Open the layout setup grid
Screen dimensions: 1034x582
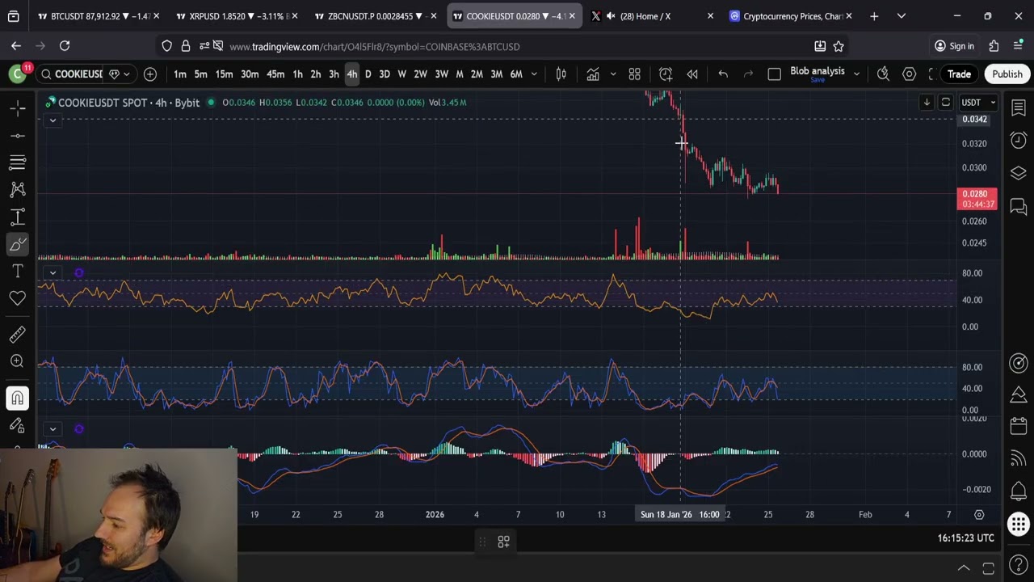(x=635, y=74)
